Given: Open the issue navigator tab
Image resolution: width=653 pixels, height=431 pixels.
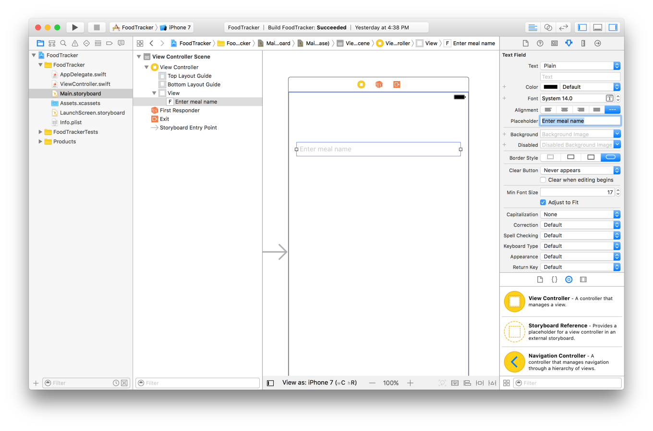Looking at the screenshot, I should (x=75, y=43).
